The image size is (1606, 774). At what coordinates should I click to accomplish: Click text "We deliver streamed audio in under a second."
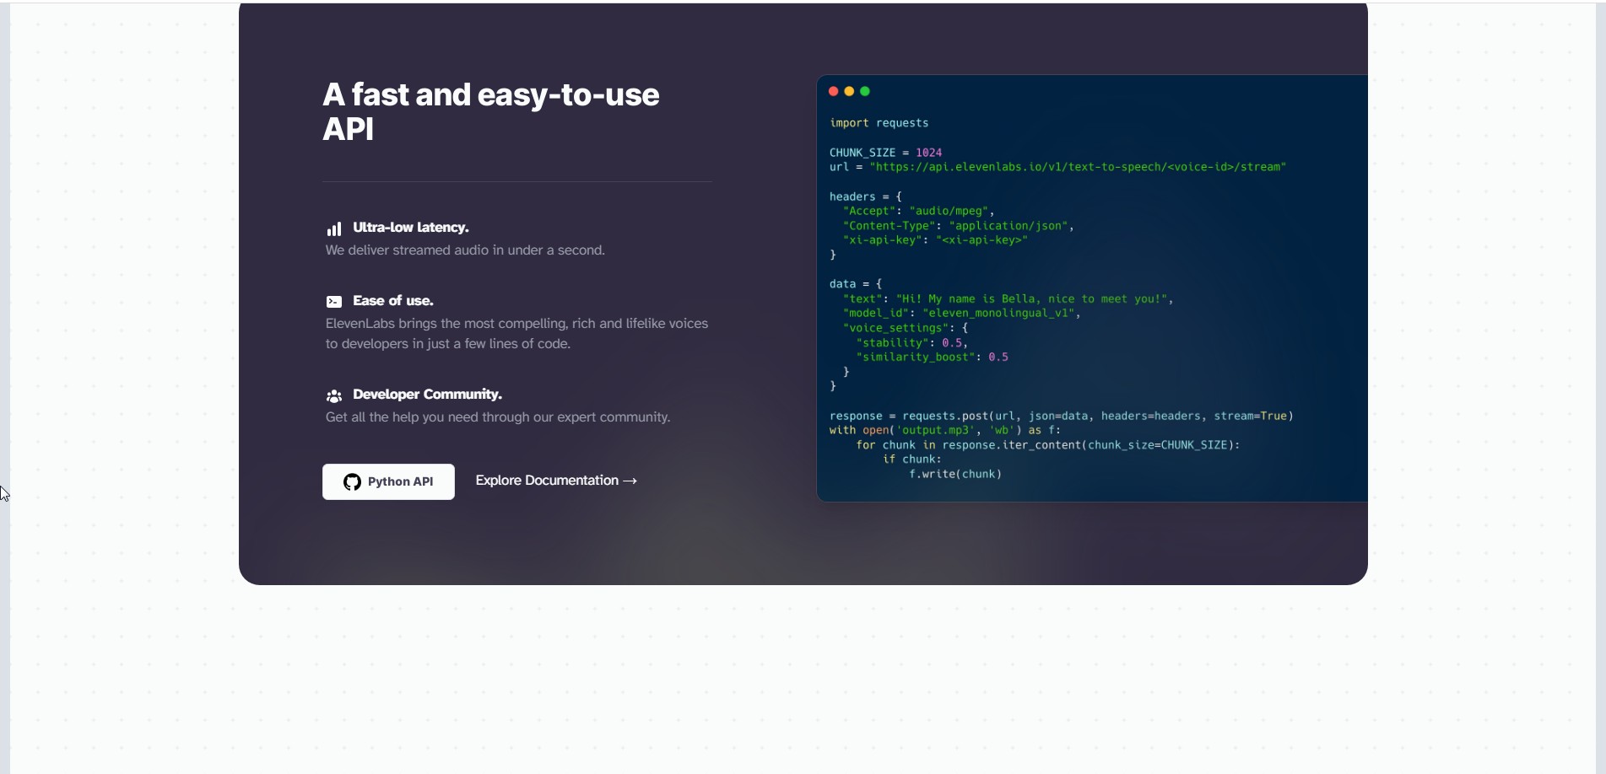coord(465,250)
